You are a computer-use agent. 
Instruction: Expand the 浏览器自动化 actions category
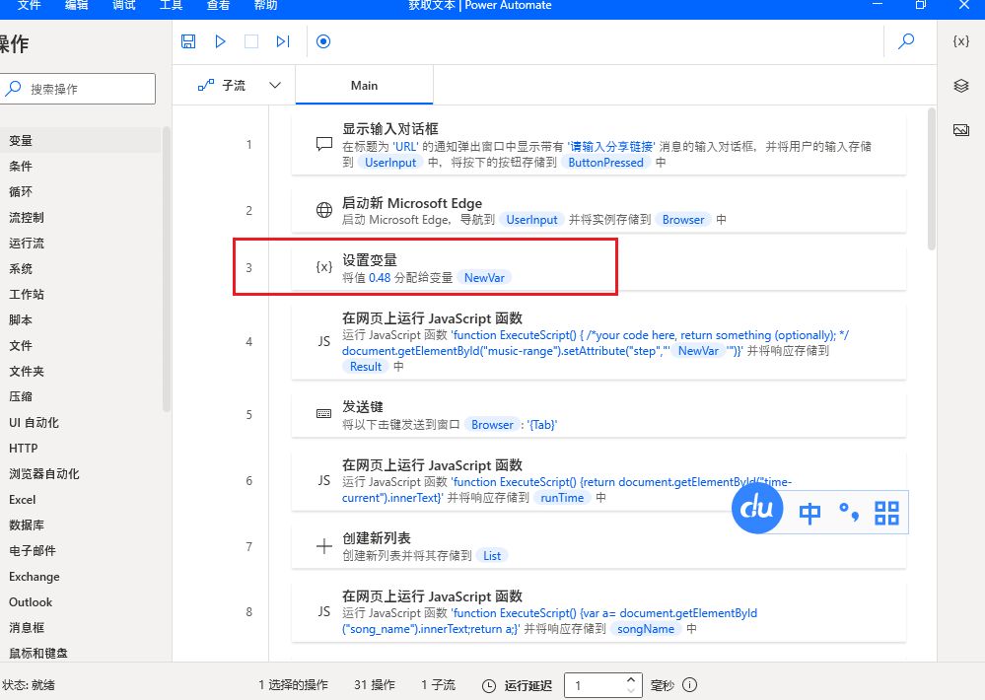pos(44,474)
